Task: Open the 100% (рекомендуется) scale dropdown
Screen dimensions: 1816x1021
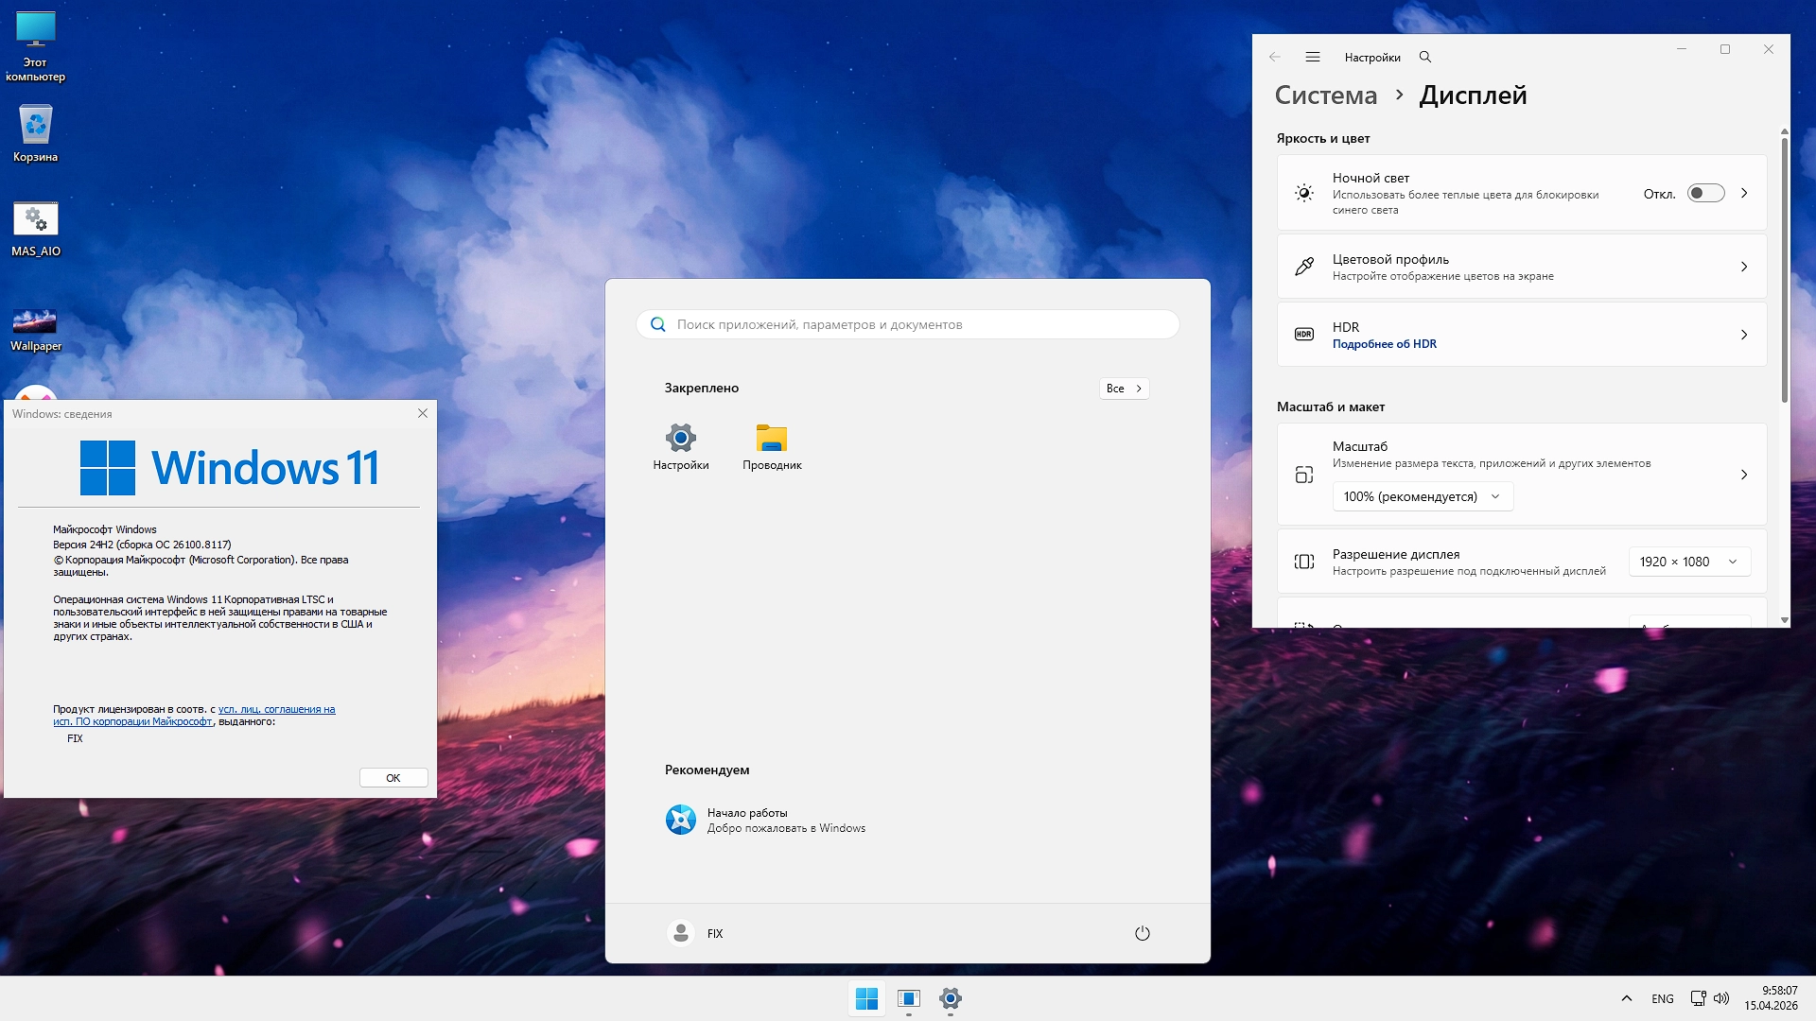Action: [x=1422, y=496]
